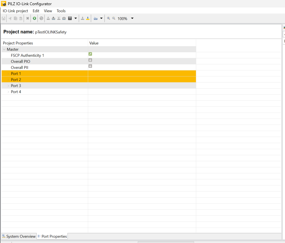Select the Port 2 label
The height and width of the screenshot is (243, 285).
click(16, 79)
